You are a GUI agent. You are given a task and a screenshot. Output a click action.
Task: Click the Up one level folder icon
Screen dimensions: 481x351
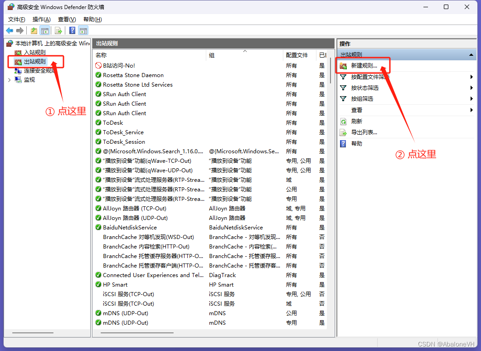click(34, 30)
